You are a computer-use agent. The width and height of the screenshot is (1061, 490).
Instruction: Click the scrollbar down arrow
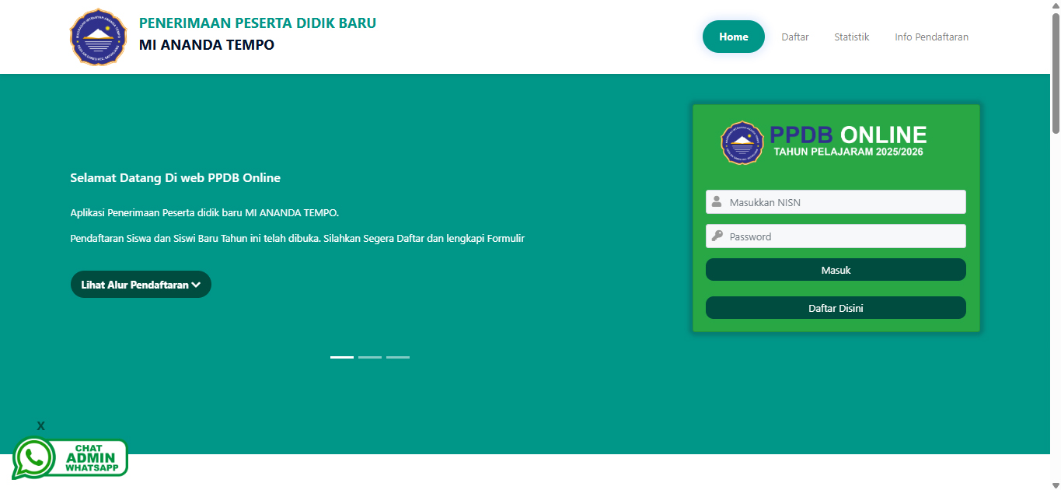[1055, 484]
